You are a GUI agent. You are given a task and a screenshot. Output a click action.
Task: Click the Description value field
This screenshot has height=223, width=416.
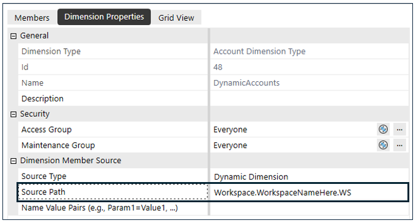pos(310,98)
